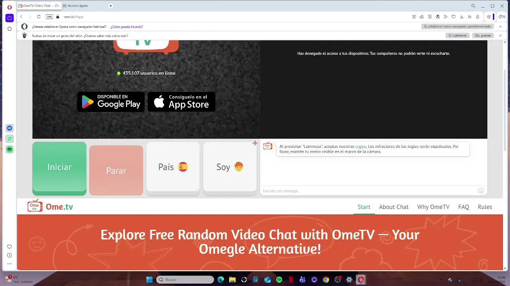The image size is (510, 286).
Task: Open Windows Settings gear on taskbar
Action: click(x=349, y=280)
